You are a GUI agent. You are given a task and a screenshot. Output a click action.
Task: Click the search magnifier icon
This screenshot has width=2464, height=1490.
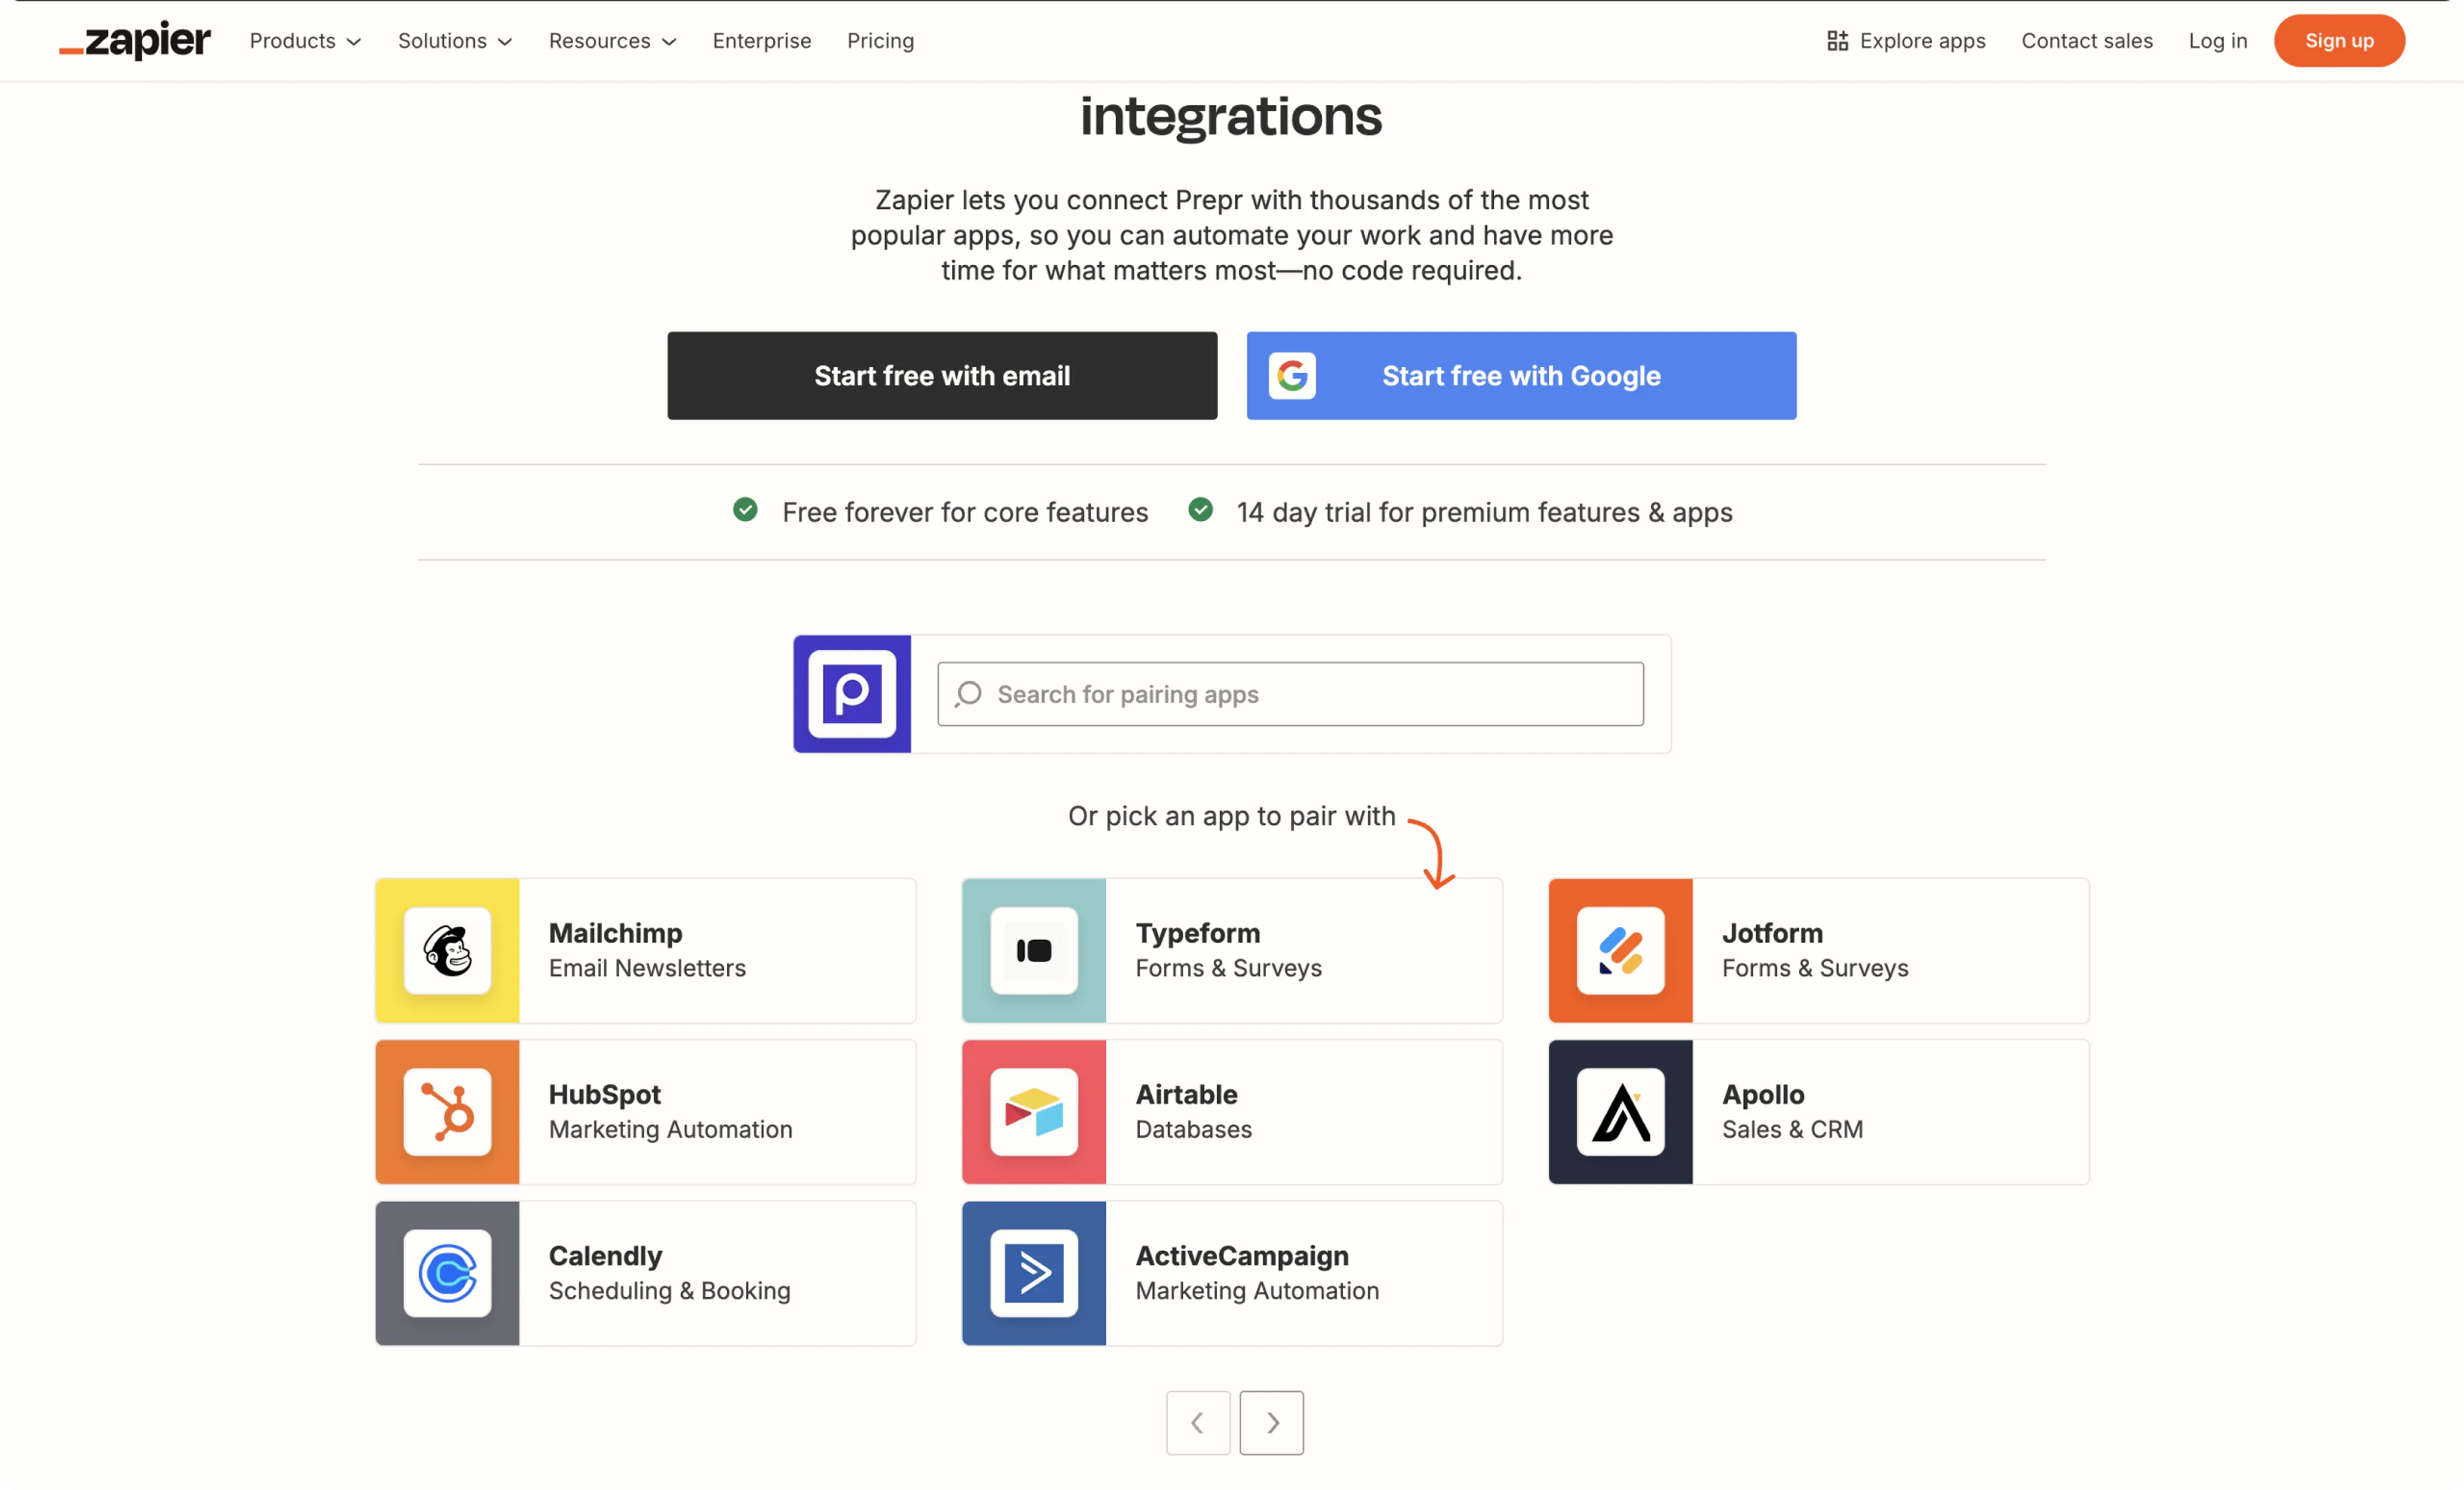tap(968, 694)
